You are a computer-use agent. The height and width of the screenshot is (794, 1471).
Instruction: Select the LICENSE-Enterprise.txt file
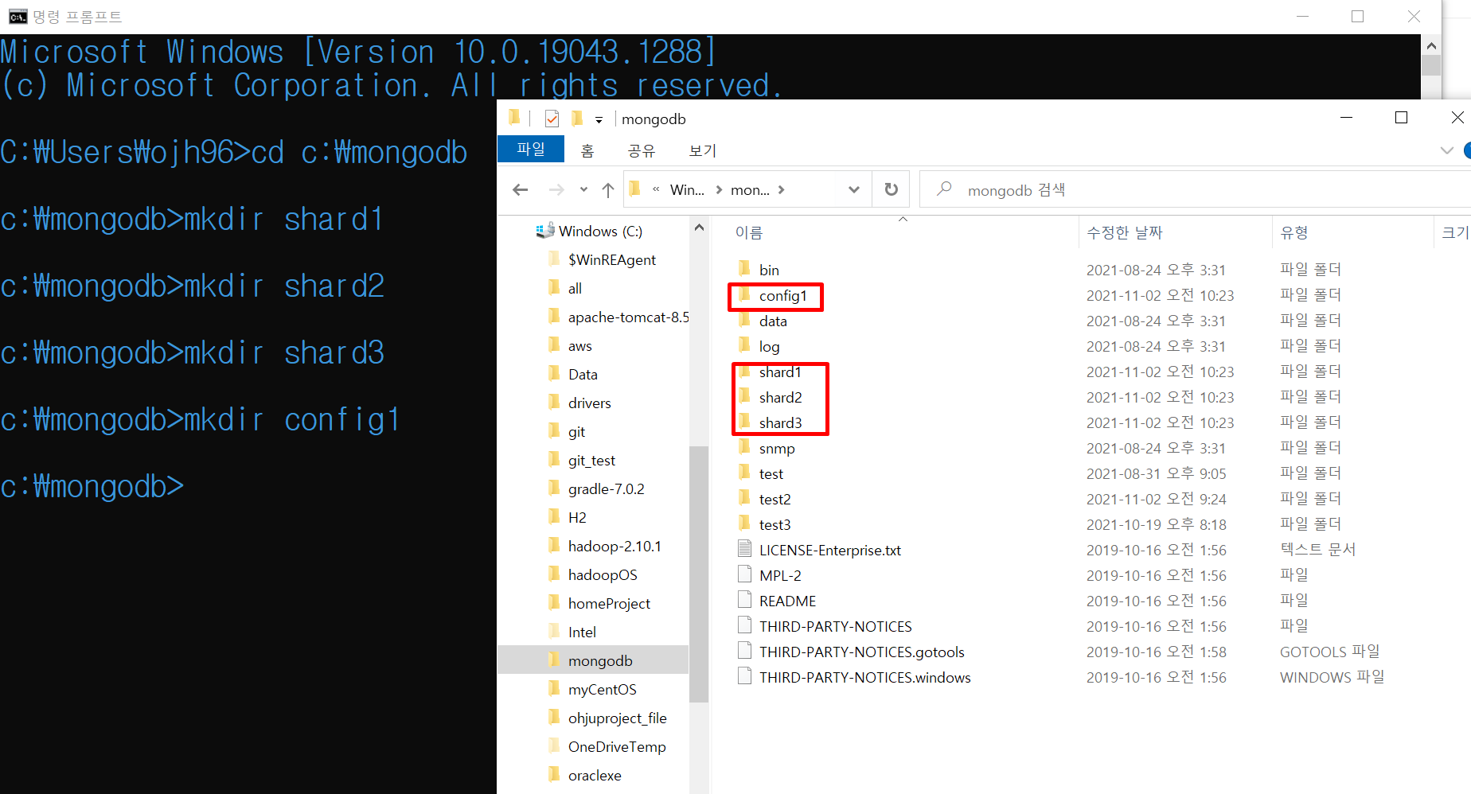(x=829, y=551)
